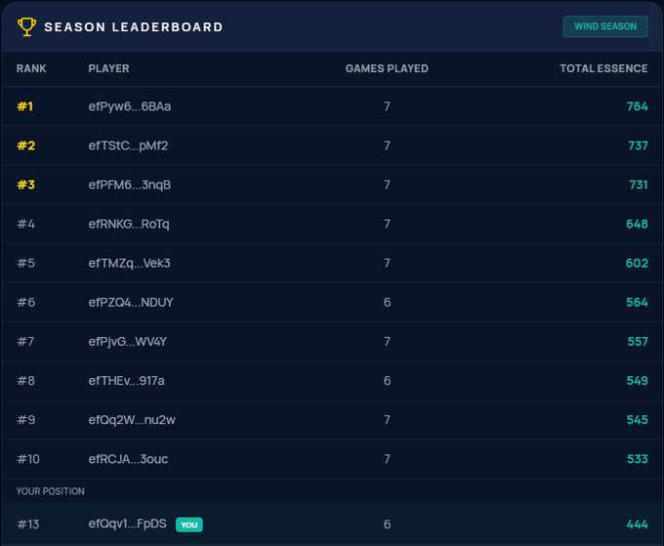Click the gold trophy icon
664x546 pixels.
point(26,26)
